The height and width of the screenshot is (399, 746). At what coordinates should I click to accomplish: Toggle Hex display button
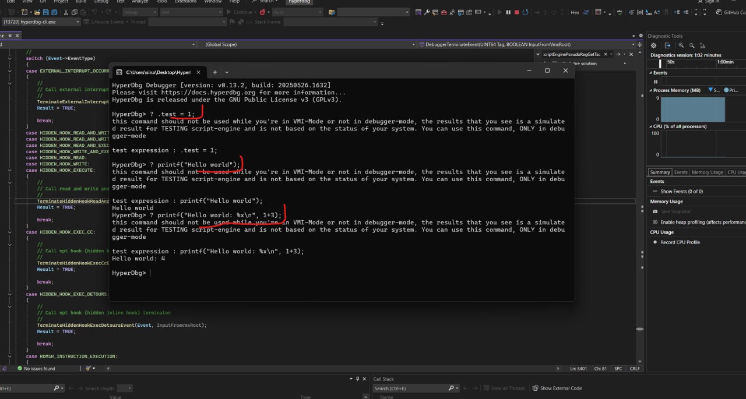point(575,12)
